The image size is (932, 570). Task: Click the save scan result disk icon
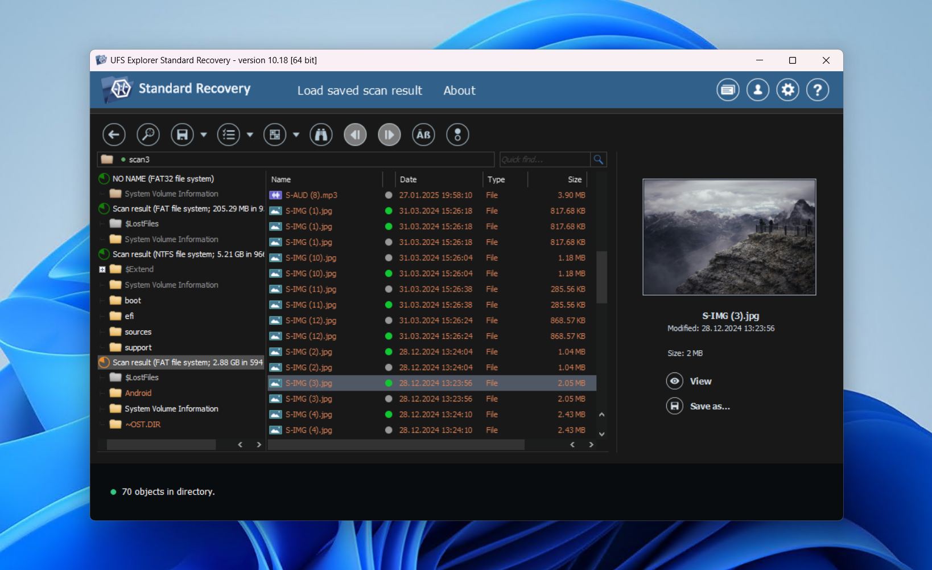pos(181,134)
